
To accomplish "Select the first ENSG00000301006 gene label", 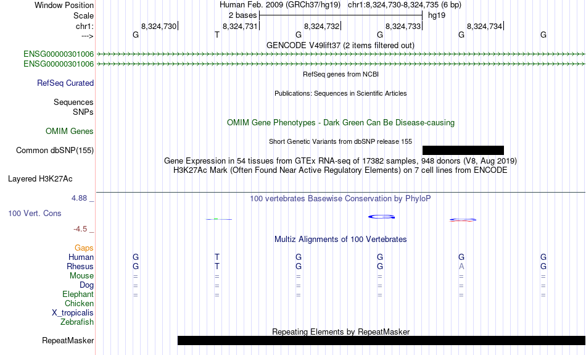I will 59,54.
